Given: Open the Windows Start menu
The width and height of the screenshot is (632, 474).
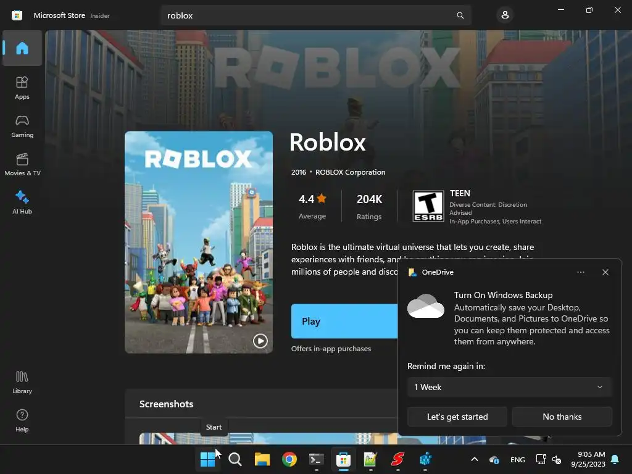Looking at the screenshot, I should click(x=207, y=459).
